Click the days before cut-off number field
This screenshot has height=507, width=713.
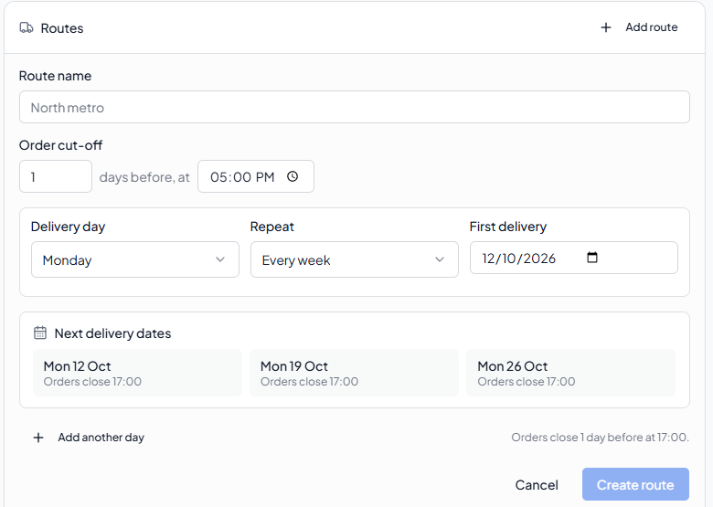(56, 176)
